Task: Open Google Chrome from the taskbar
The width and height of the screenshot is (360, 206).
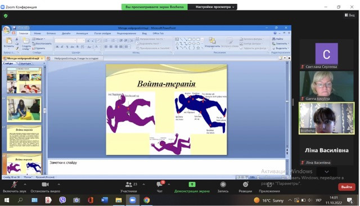Action: click(146, 200)
